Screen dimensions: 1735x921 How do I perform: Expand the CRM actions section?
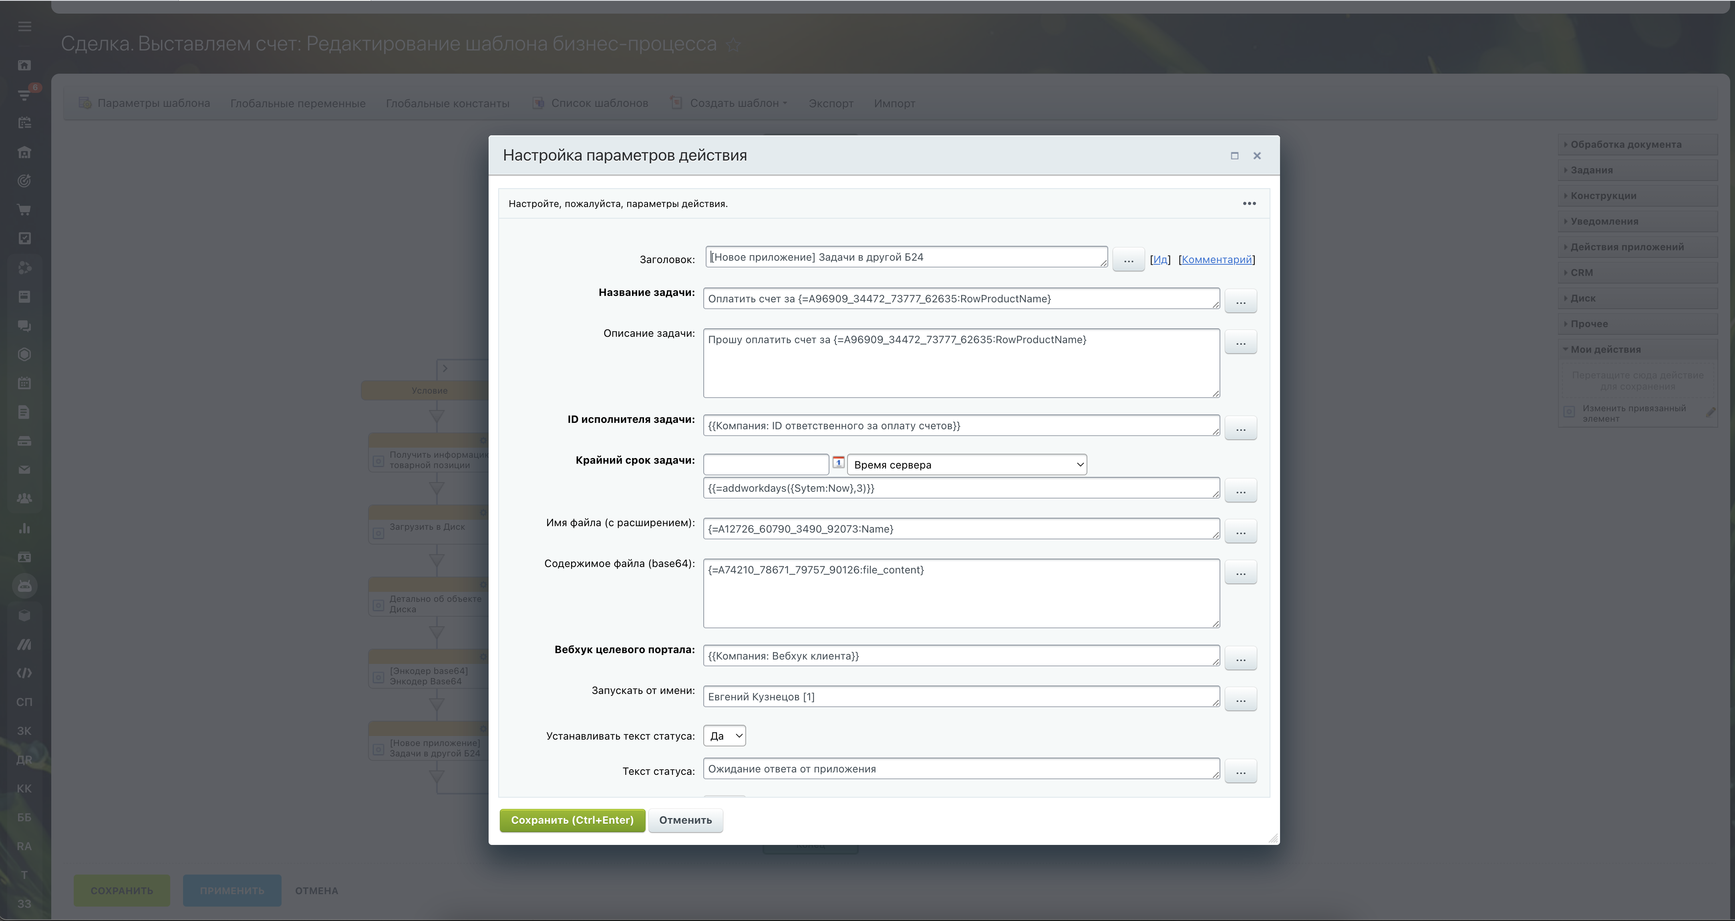click(x=1582, y=273)
